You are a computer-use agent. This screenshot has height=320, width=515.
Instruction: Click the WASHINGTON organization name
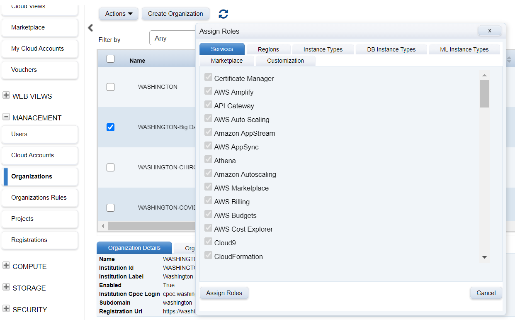pos(158,87)
